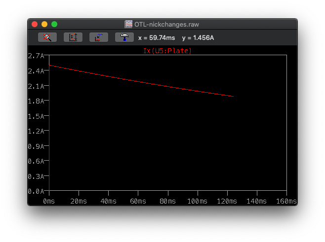Image resolution: width=325 pixels, height=242 pixels.
Task: Click the waveform file icon in title bar
Action: click(x=128, y=24)
